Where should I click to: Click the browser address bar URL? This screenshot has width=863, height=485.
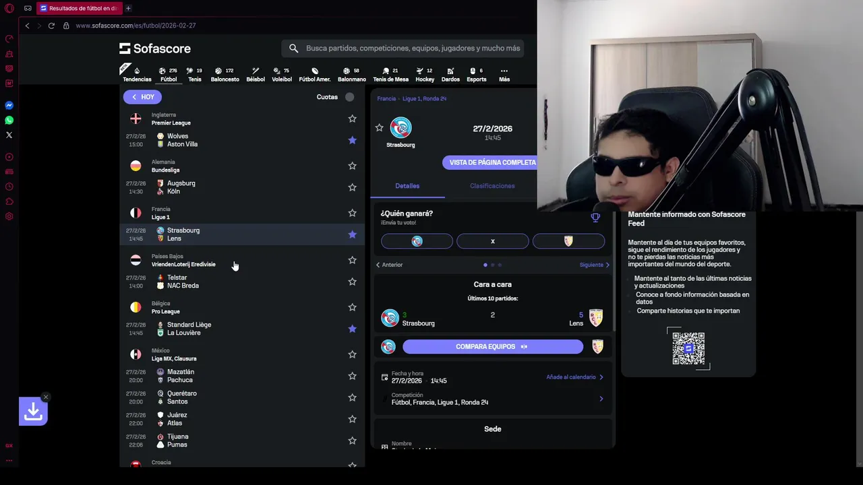coord(136,26)
